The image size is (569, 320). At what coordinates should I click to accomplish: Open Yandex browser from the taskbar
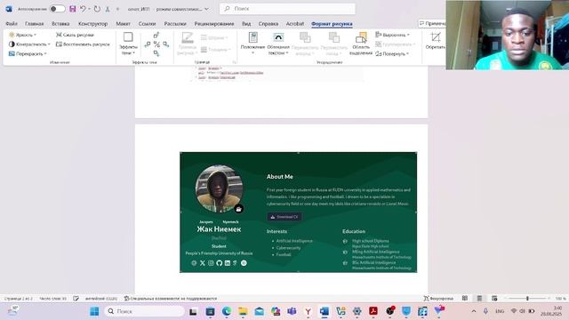click(308, 311)
